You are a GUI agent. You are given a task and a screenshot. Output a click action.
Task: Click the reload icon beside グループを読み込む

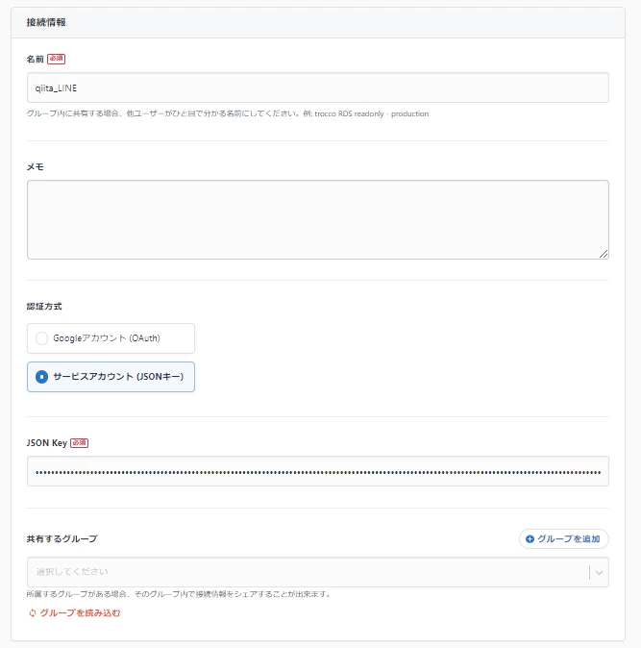click(x=32, y=612)
